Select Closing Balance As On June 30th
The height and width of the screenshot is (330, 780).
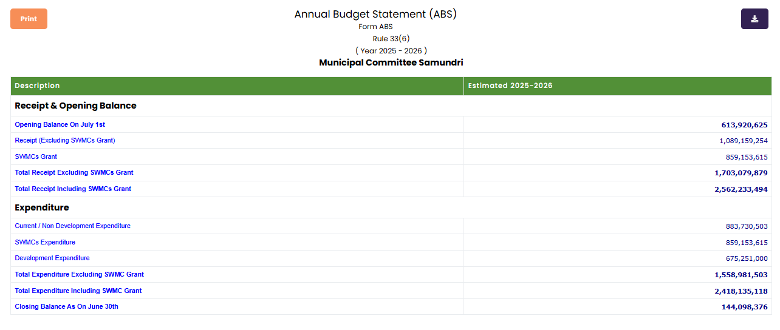pyautogui.click(x=67, y=306)
